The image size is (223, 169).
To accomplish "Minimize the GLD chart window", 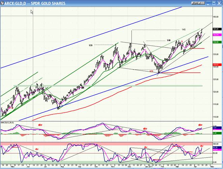I will pos(209,3).
